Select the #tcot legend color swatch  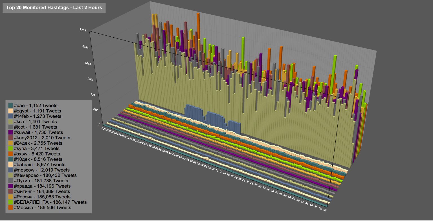tap(10, 127)
